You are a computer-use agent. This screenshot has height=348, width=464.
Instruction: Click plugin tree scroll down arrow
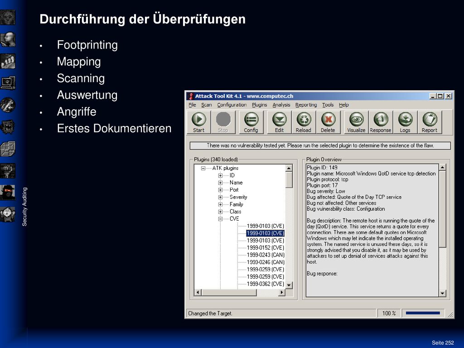coord(289,285)
